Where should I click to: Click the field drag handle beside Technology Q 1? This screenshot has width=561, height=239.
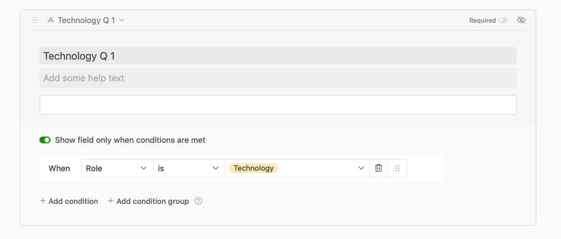(x=35, y=20)
